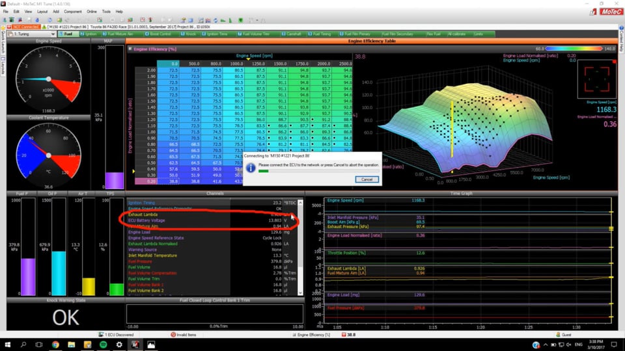Click the yellow warning triangle icon
The height and width of the screenshot is (351, 625).
44,27
